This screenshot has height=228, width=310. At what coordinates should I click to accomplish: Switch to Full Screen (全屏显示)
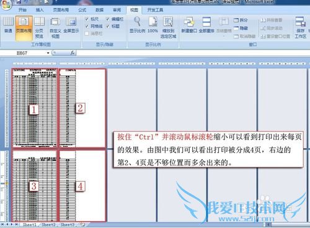pos(71,25)
